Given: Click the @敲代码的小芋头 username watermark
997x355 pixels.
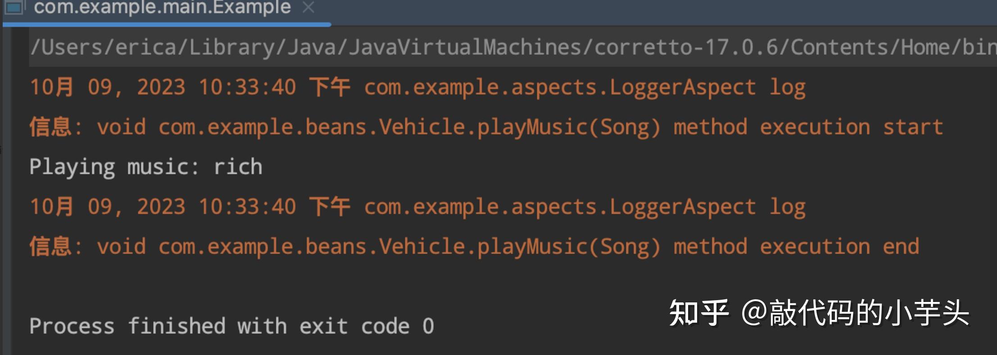Looking at the screenshot, I should (x=855, y=313).
